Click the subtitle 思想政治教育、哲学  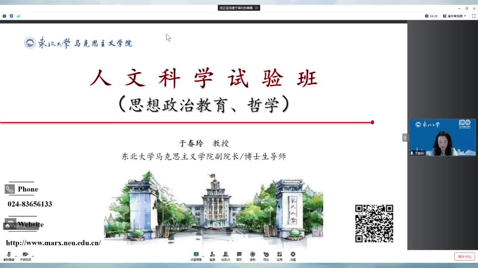[x=204, y=104]
